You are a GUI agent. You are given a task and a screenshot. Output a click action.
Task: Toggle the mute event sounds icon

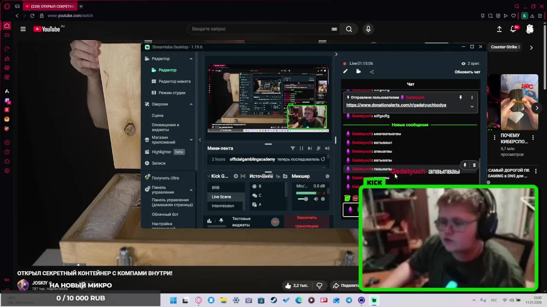pyautogui.click(x=318, y=148)
